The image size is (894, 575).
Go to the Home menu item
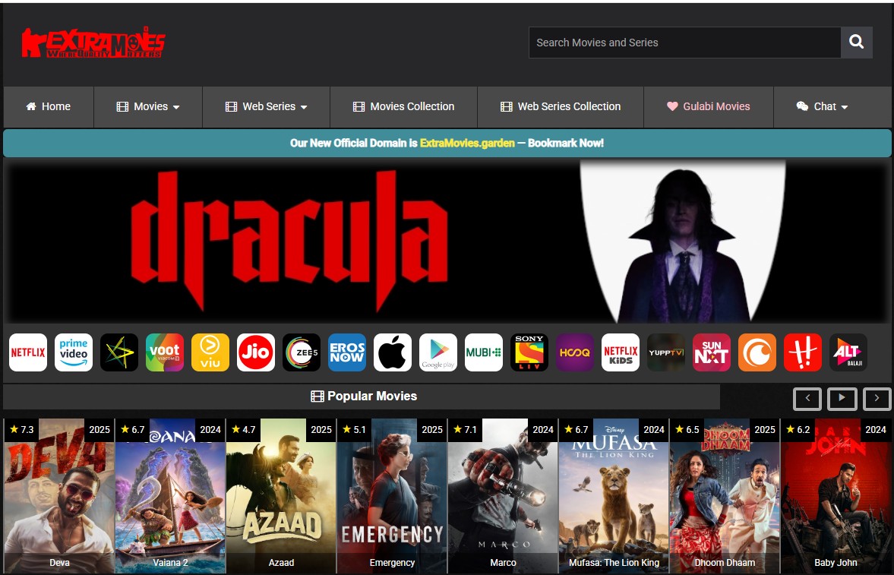49,106
